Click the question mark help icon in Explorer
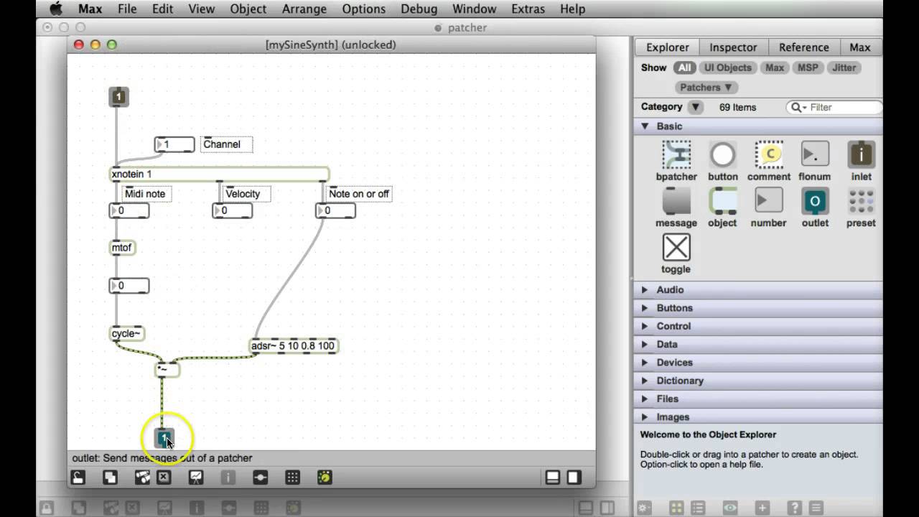The width and height of the screenshot is (919, 517). click(x=794, y=508)
